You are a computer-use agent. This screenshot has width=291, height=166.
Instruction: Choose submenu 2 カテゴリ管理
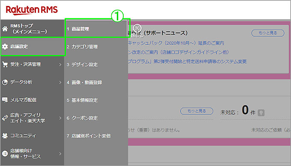point(96,47)
